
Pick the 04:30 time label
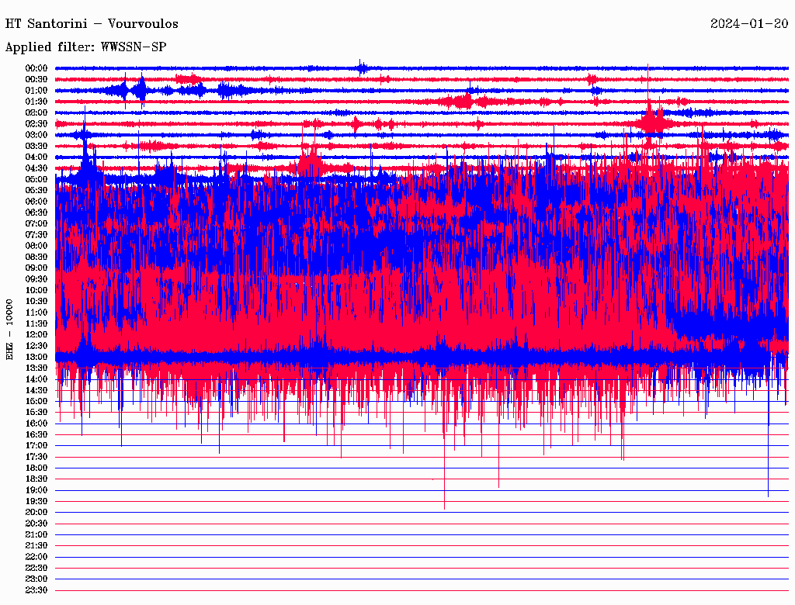[36, 168]
